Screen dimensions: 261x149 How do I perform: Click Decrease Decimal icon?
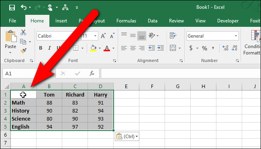[234, 48]
